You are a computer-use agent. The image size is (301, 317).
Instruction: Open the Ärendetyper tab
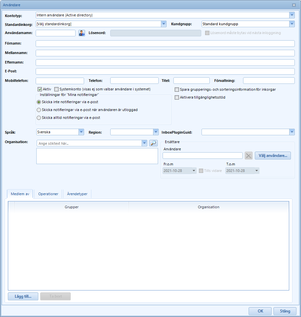coord(77,194)
